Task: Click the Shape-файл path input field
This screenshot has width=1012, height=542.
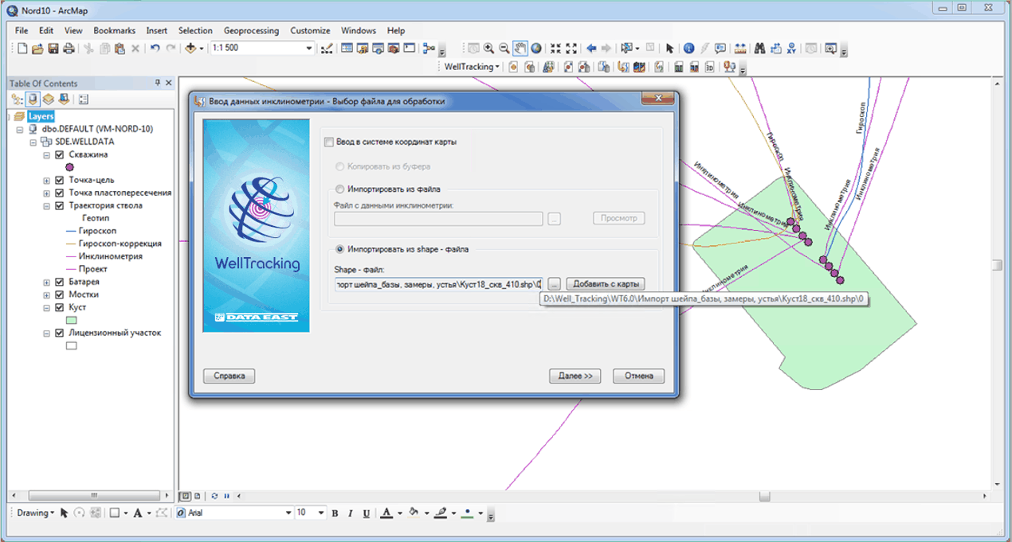Action: pyautogui.click(x=438, y=284)
